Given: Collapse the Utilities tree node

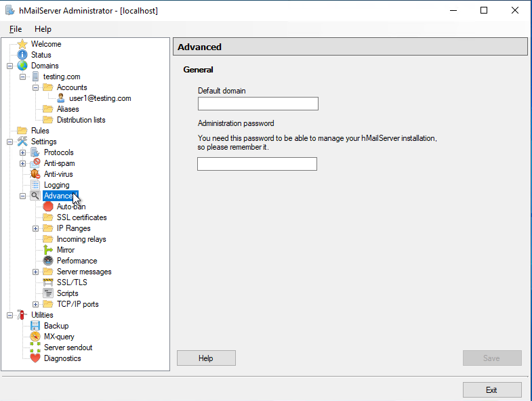Looking at the screenshot, I should click(x=10, y=315).
